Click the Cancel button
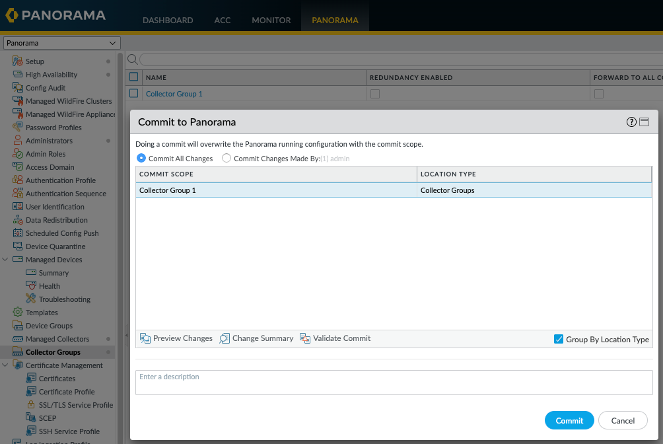Screen dimensions: 663x444 click(x=623, y=420)
